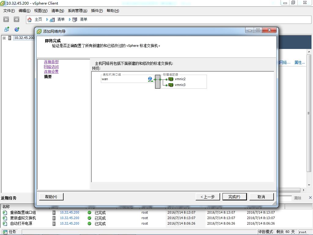Click the 任务 status bar icon
This screenshot has height=235, width=313.
pos(5,232)
